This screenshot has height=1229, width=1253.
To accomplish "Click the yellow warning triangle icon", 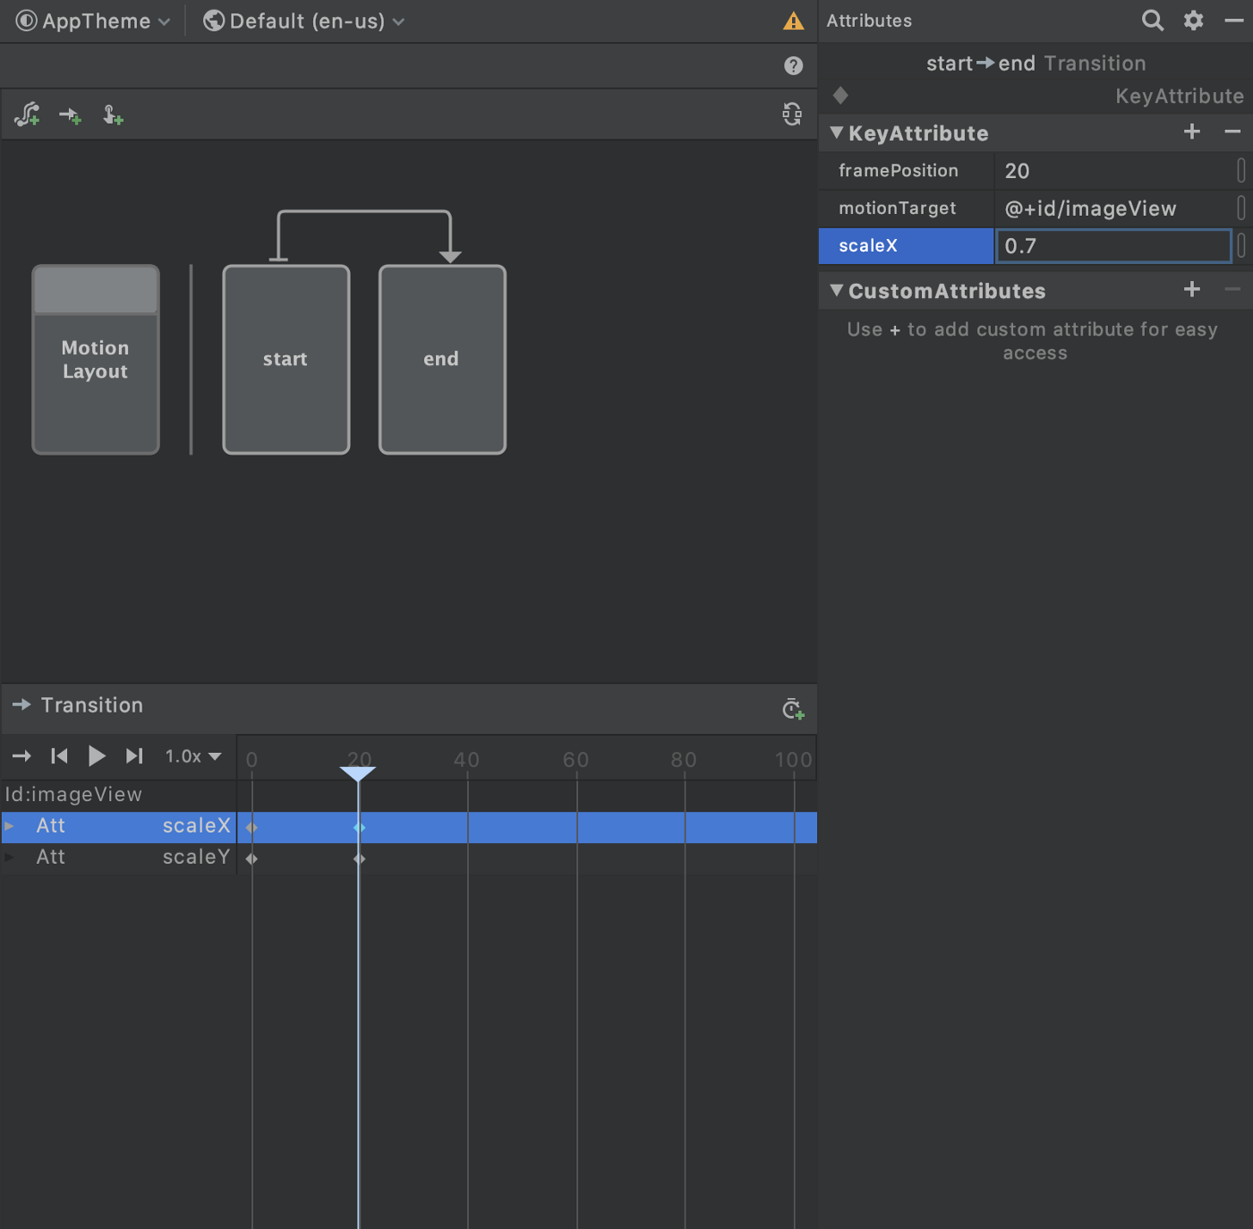I will tap(793, 21).
